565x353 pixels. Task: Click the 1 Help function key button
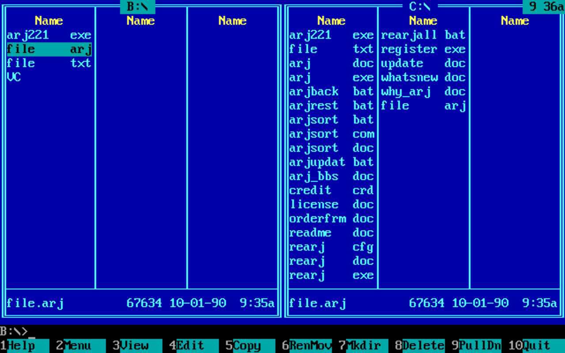[25, 345]
